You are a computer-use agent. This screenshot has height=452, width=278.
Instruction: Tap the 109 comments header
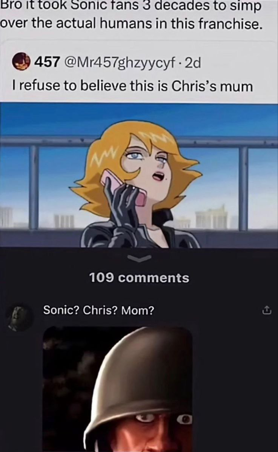[139, 278]
